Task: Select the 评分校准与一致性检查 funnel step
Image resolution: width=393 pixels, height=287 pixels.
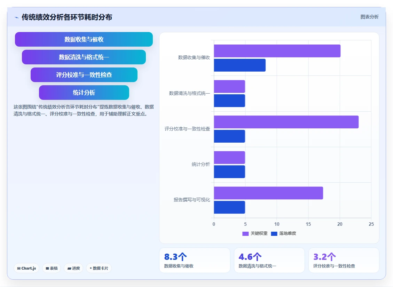Action: coord(84,75)
